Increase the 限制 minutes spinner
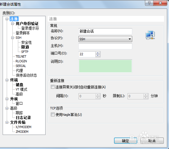This screenshot has width=169, height=149. coord(145,95)
